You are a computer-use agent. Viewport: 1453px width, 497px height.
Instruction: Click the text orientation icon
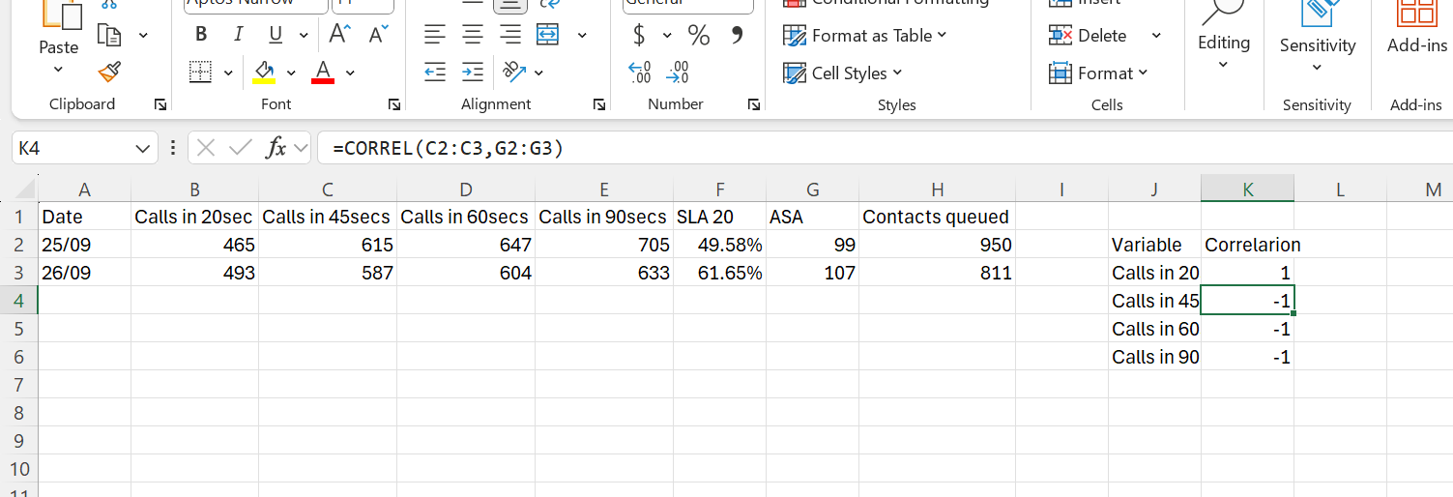click(x=512, y=73)
